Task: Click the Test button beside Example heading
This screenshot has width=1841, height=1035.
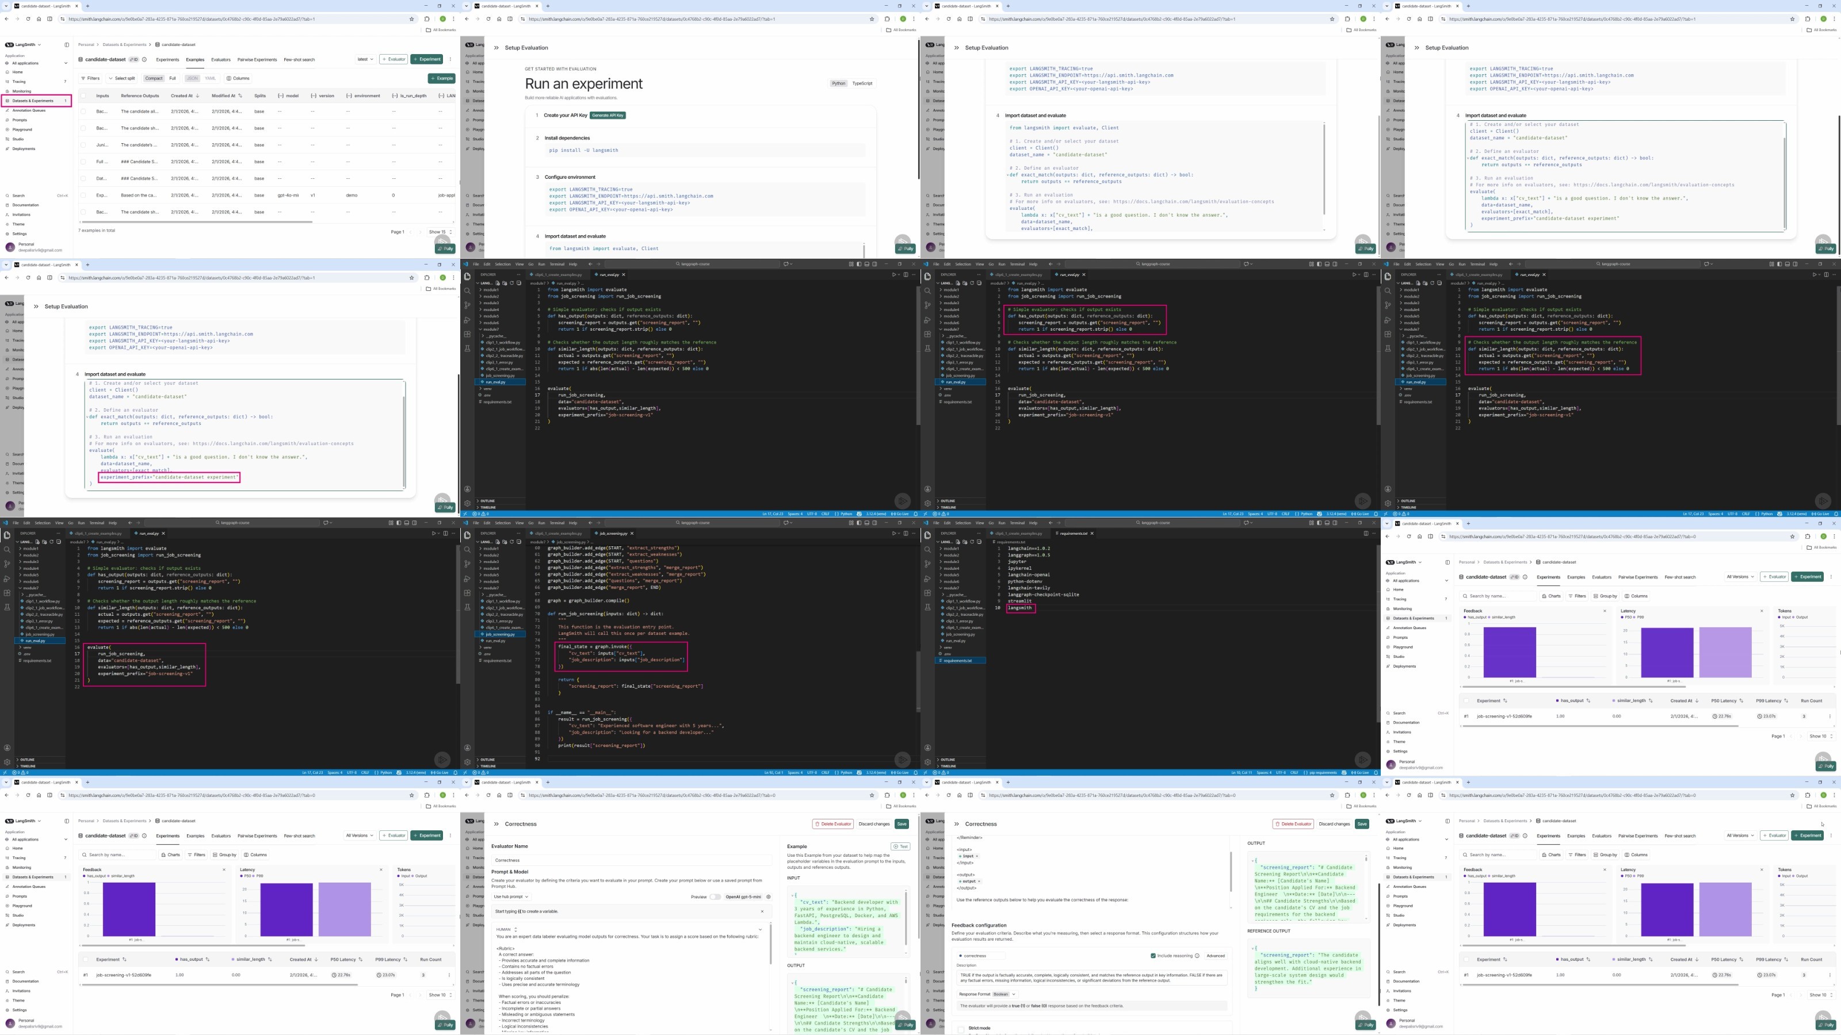Action: point(900,846)
